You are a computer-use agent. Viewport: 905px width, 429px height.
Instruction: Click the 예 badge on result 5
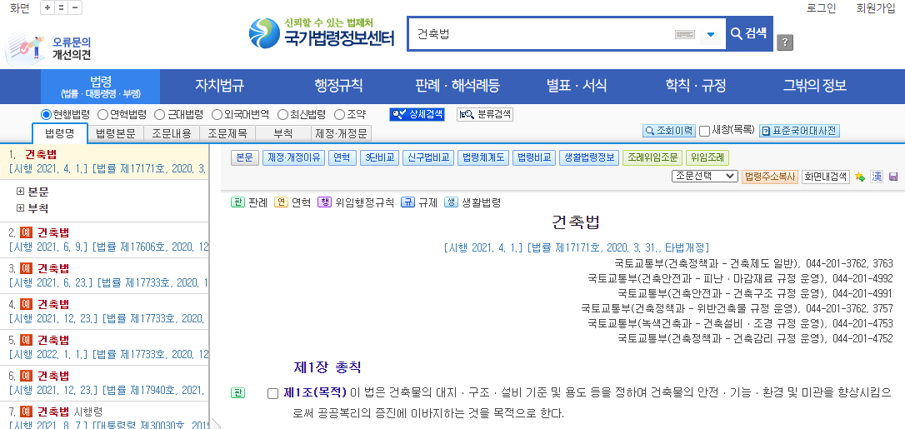(x=26, y=340)
